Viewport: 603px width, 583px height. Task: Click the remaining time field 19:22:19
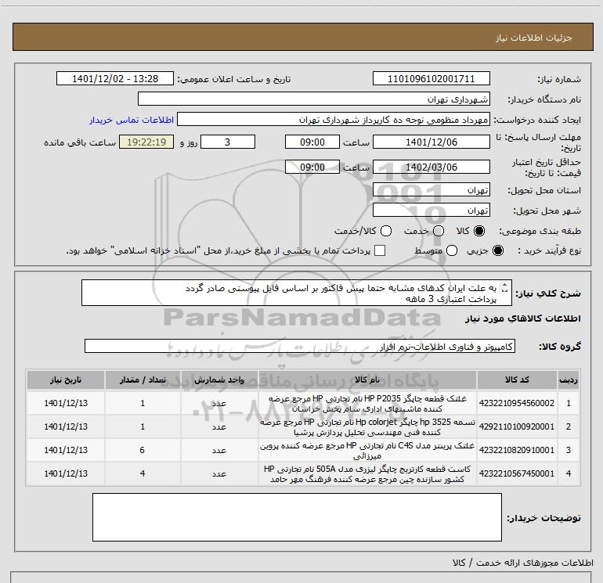pos(146,142)
